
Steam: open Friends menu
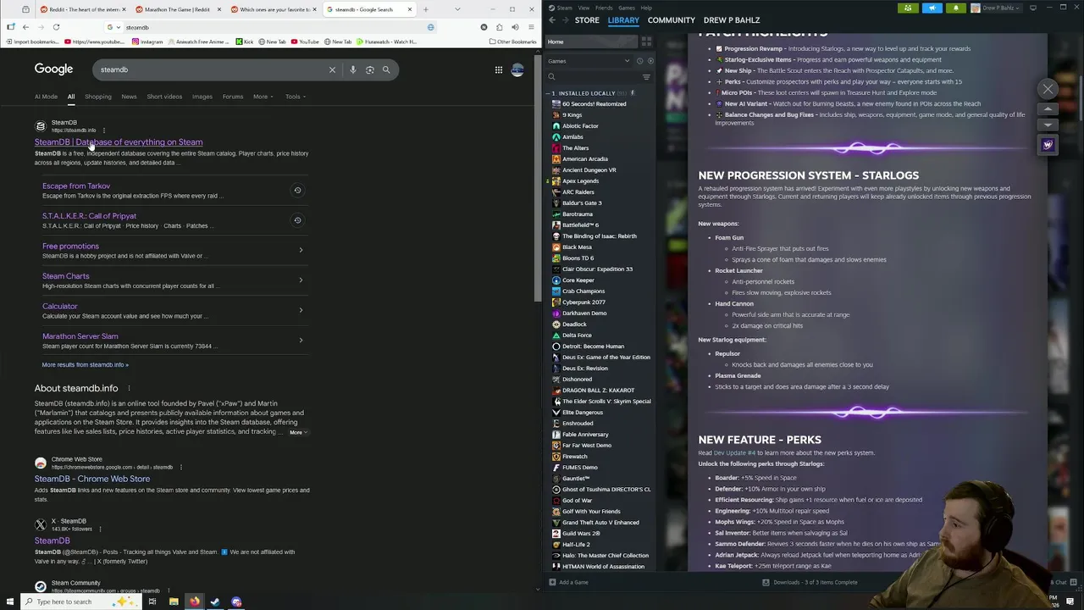coord(604,8)
